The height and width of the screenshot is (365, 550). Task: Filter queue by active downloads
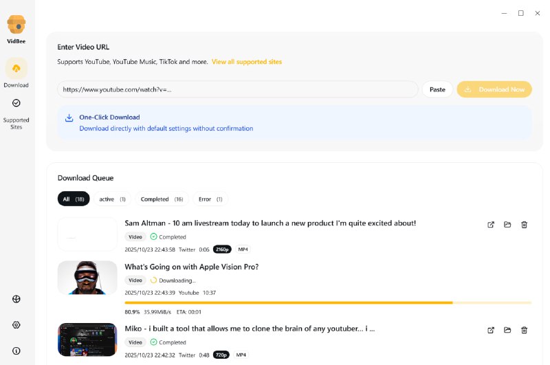click(x=112, y=199)
